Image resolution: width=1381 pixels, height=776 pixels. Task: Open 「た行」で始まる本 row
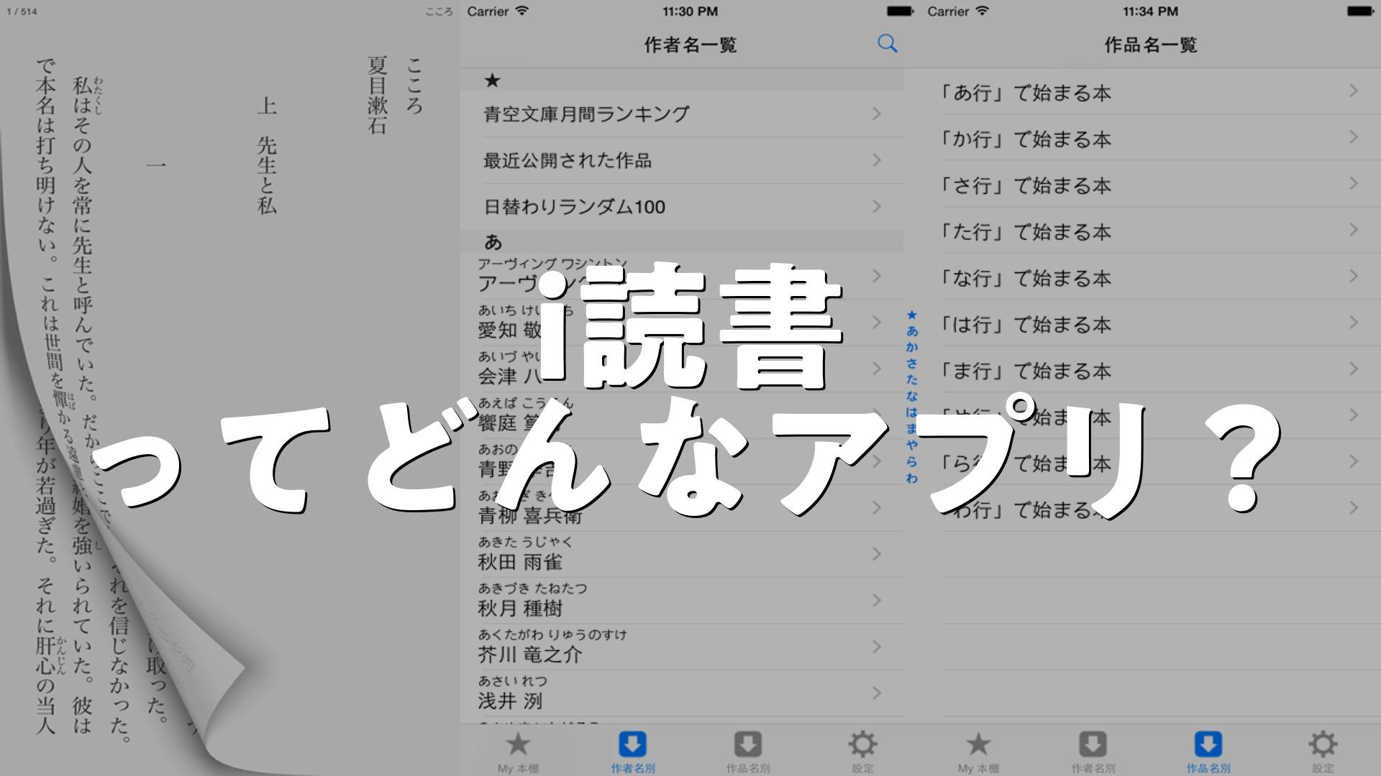tap(1151, 231)
